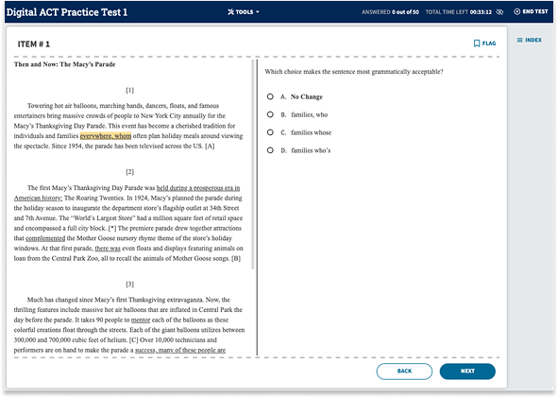Click underlined phrase 'there was'

[108, 248]
